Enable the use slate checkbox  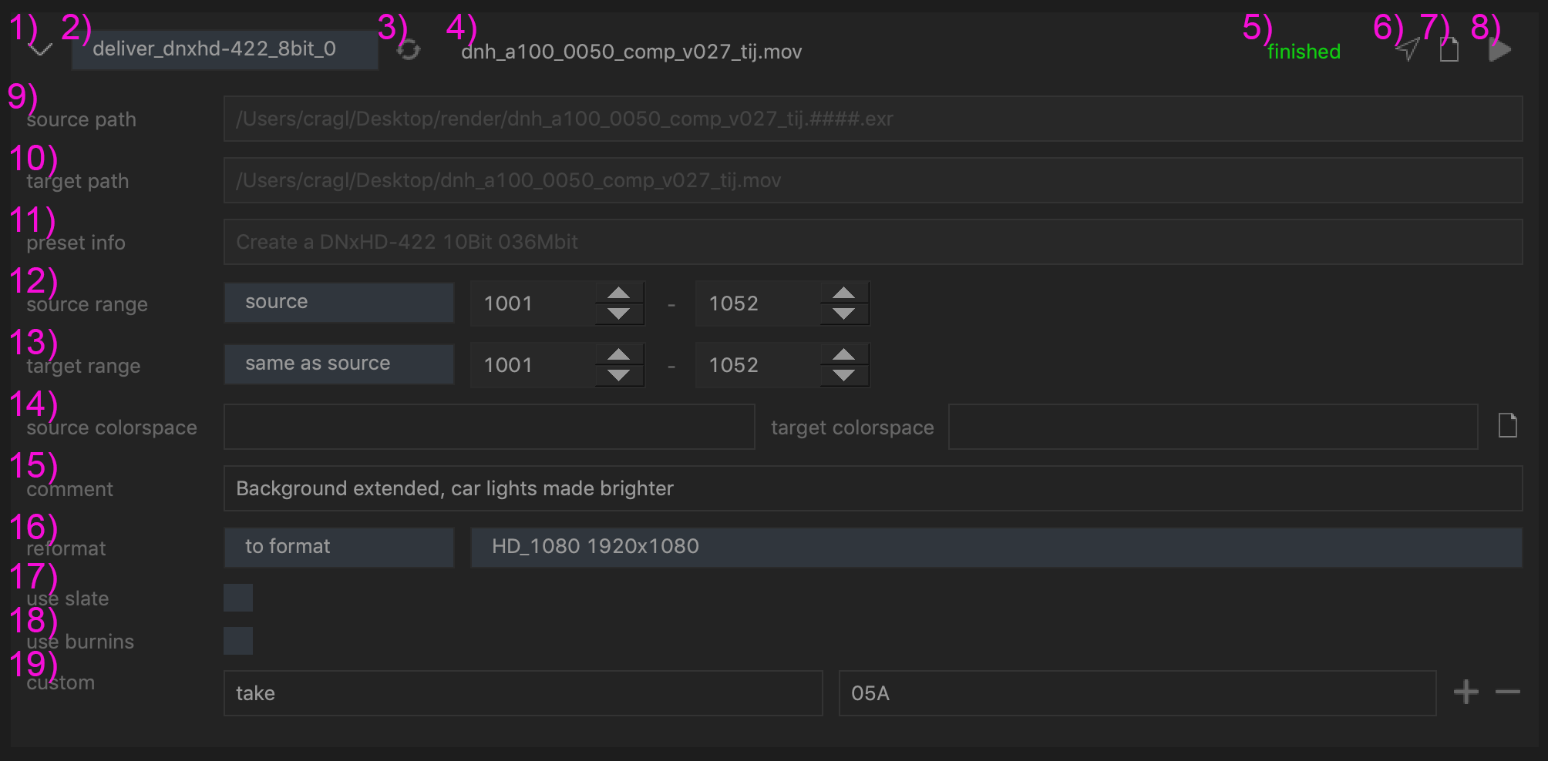(x=238, y=598)
